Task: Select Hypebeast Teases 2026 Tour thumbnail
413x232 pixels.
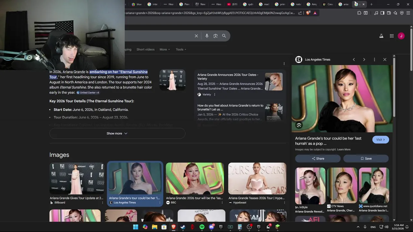Action: (x=257, y=179)
